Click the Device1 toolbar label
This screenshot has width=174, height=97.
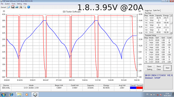[x=4, y=7]
